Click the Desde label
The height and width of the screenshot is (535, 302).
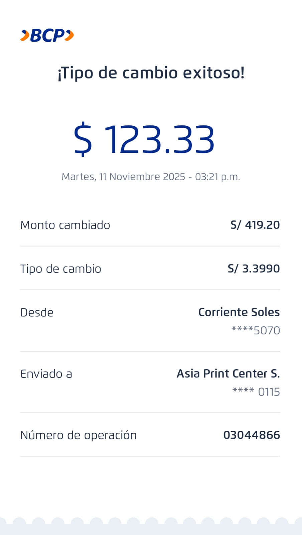(37, 312)
